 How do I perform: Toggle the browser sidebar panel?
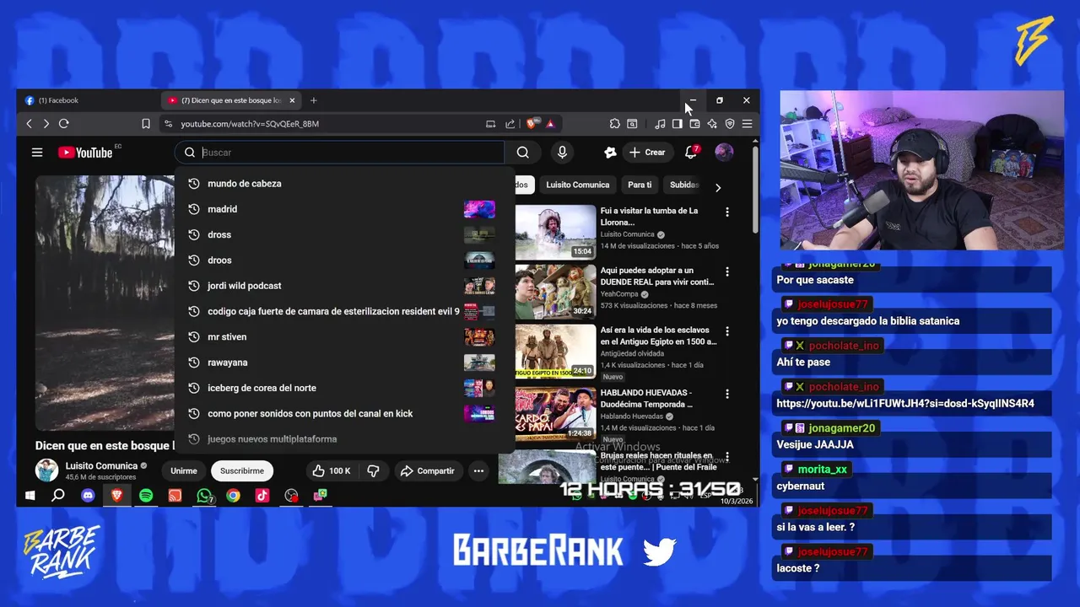tap(677, 124)
